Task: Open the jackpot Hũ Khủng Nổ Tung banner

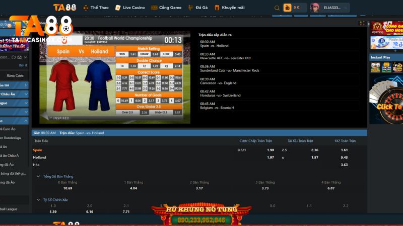Action: click(201, 214)
